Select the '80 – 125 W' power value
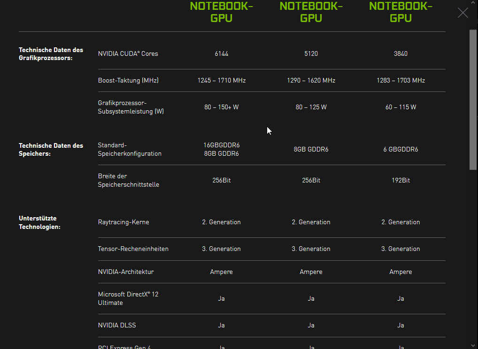Image resolution: width=478 pixels, height=349 pixels. point(311,107)
